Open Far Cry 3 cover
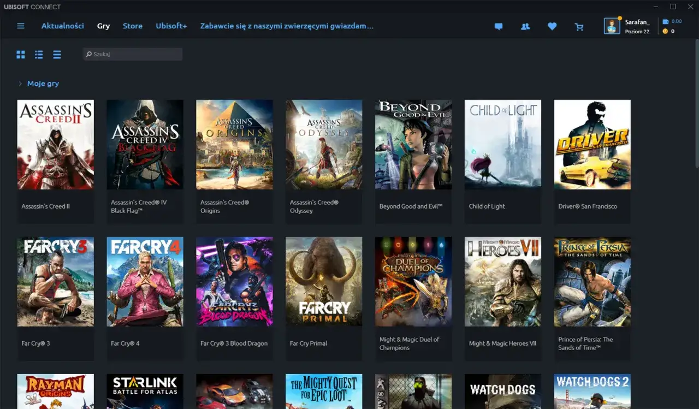Image resolution: width=699 pixels, height=409 pixels. pyautogui.click(x=56, y=281)
